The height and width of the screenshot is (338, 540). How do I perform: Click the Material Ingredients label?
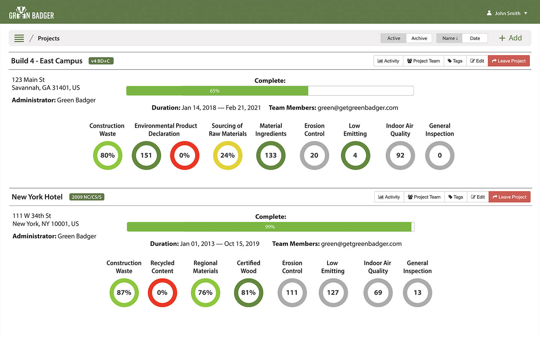pos(271,130)
